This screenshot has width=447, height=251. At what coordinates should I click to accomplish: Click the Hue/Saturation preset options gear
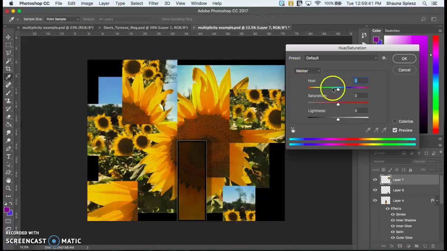click(384, 58)
